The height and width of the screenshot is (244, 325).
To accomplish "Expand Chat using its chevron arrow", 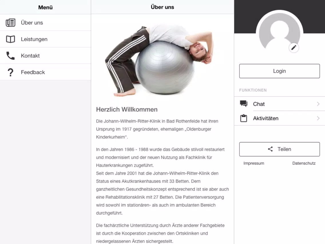I will coord(318,104).
